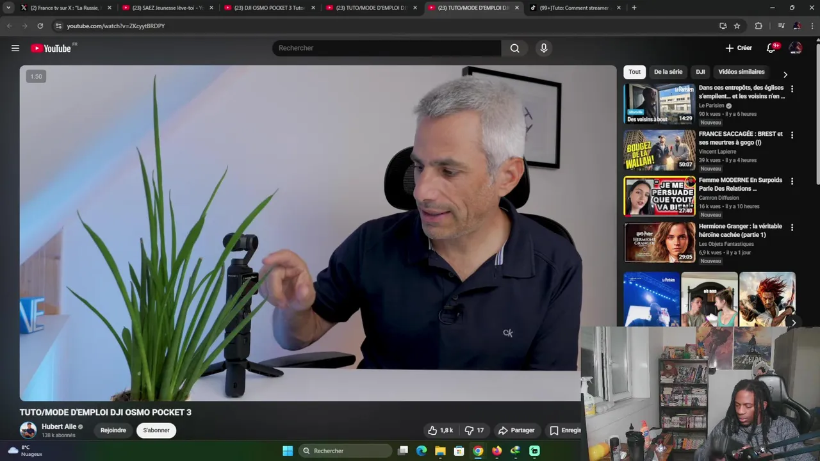Open the Chrome three-dot menu
820x461 pixels.
(812, 26)
